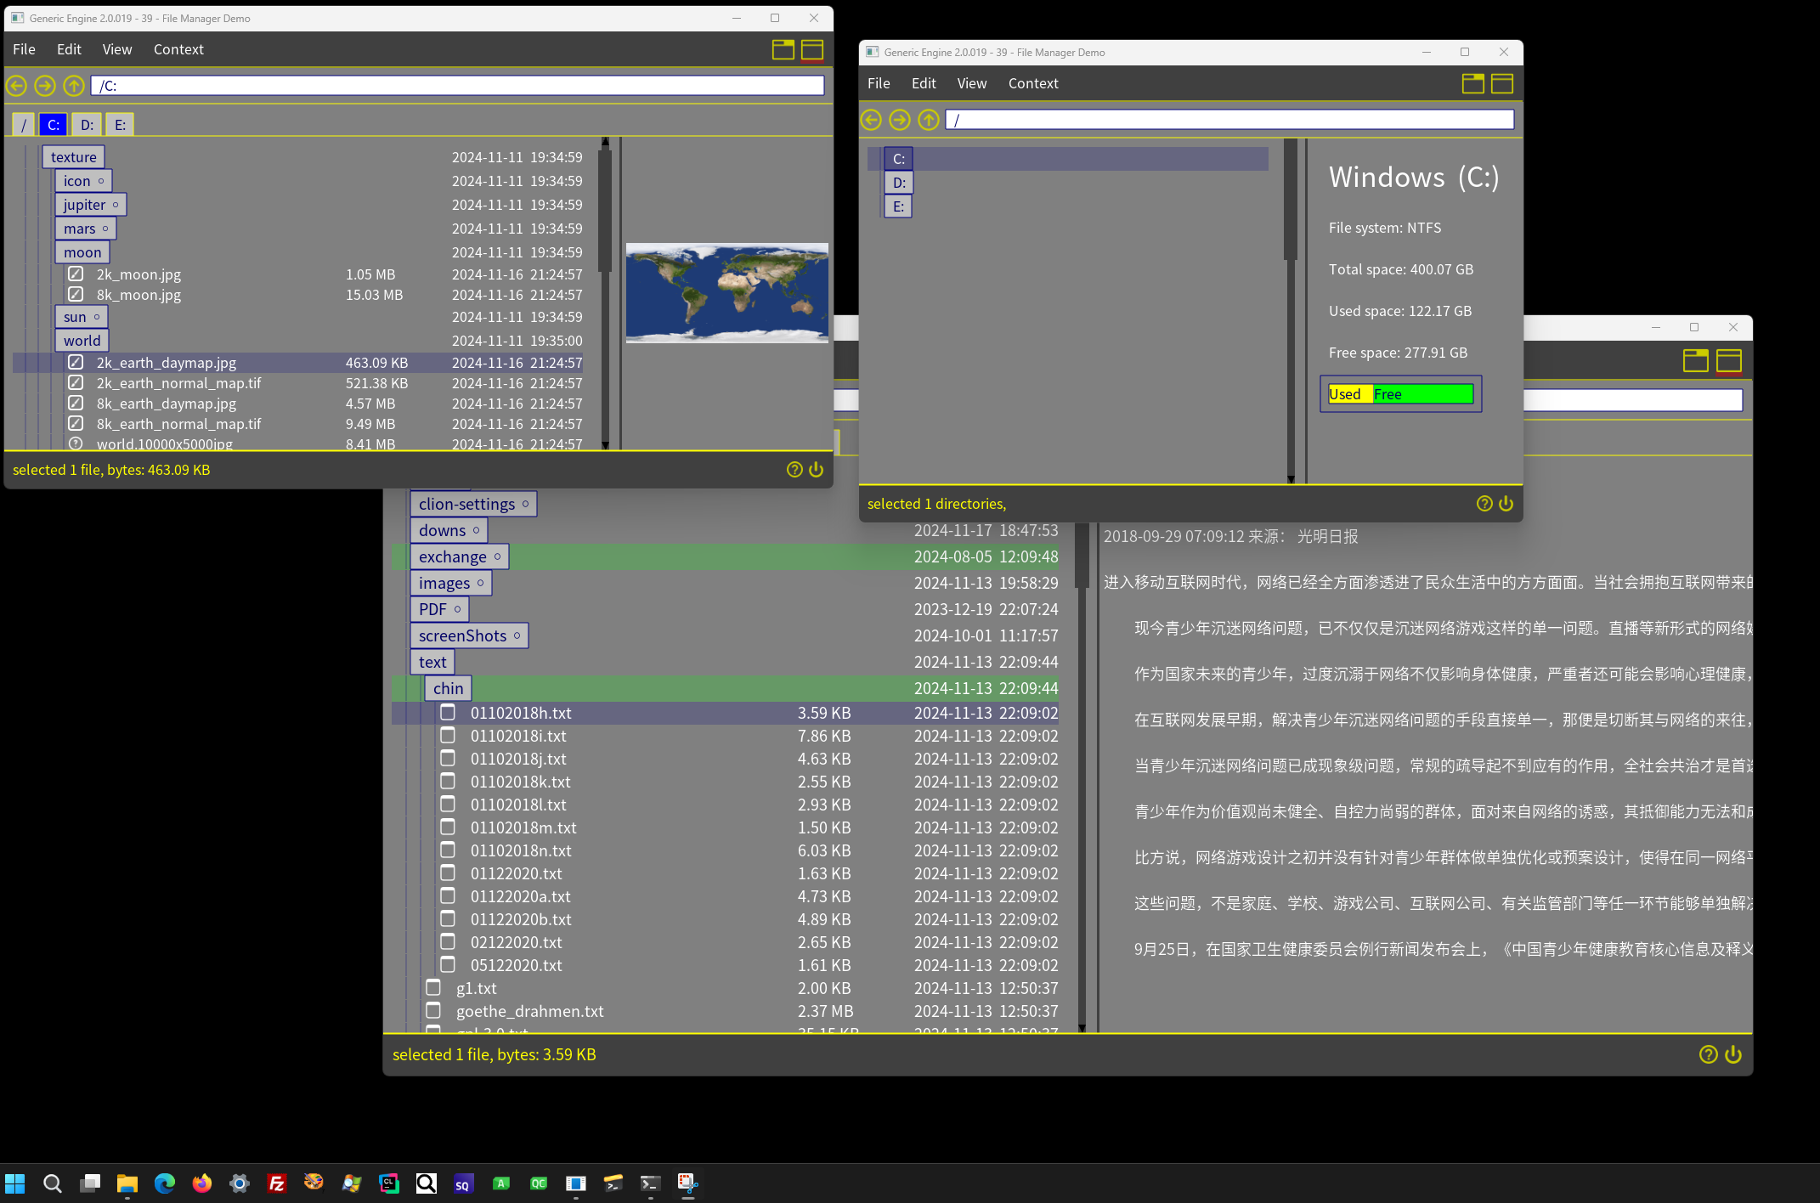Viewport: 1820px width, 1203px height.
Task: Tick the checkbox beside g1.txt
Action: (433, 988)
